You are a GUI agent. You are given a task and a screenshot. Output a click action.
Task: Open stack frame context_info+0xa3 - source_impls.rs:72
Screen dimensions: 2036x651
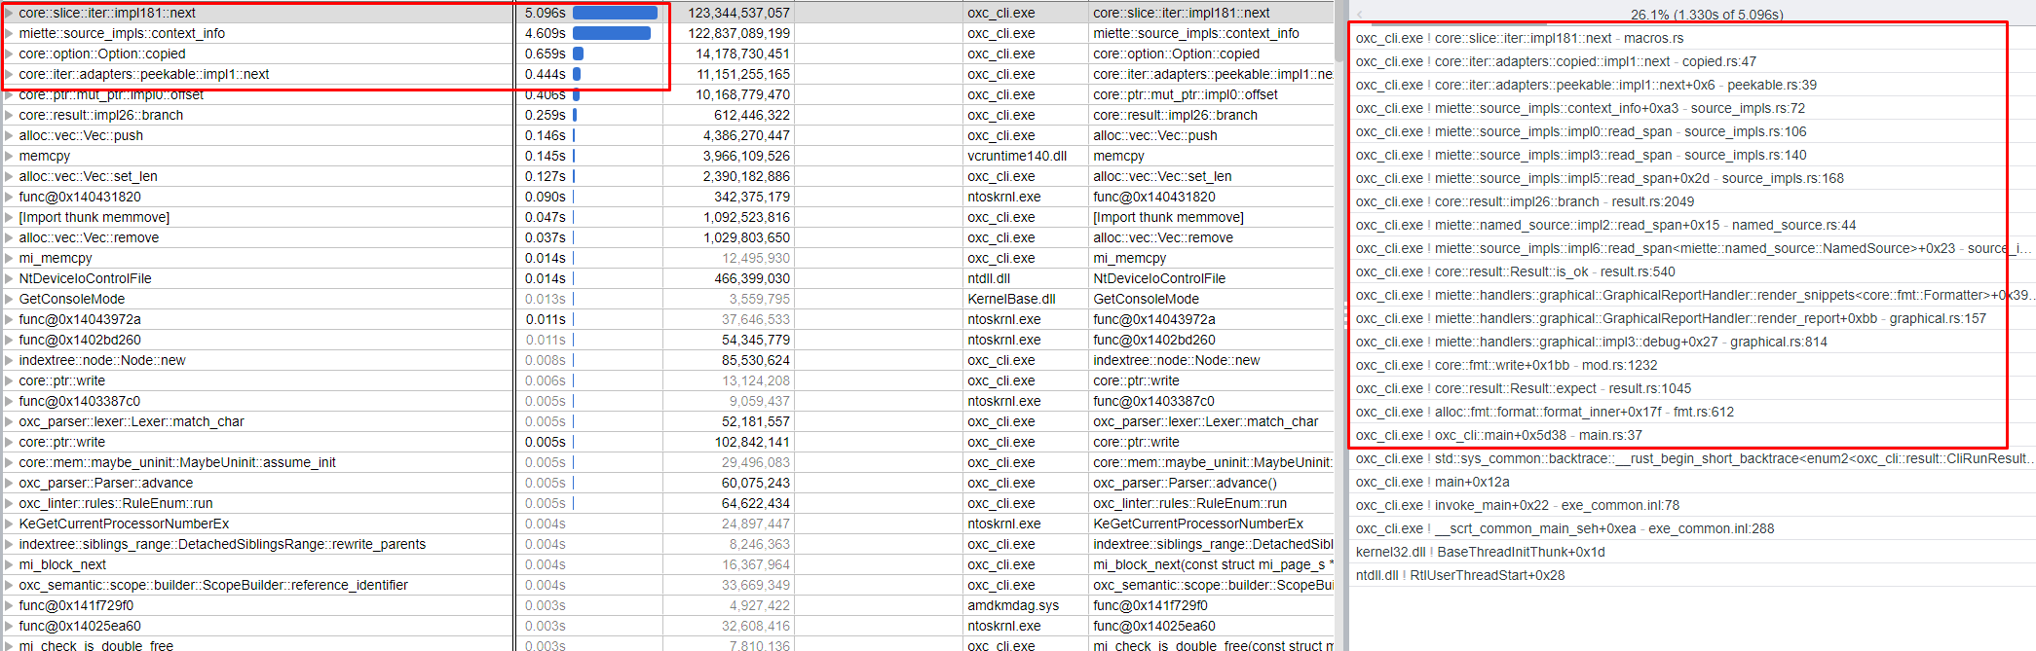coord(1580,108)
